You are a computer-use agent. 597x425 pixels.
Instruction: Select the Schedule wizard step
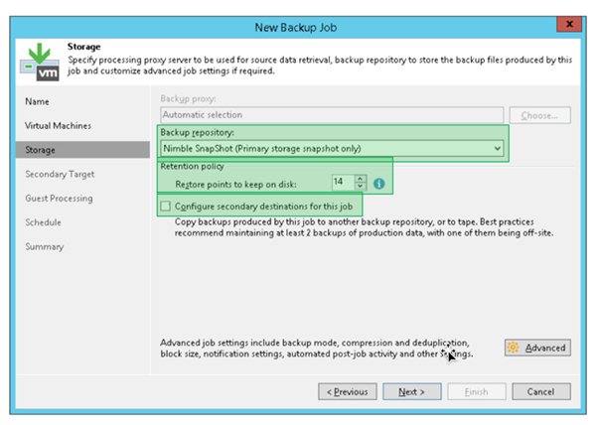[43, 222]
